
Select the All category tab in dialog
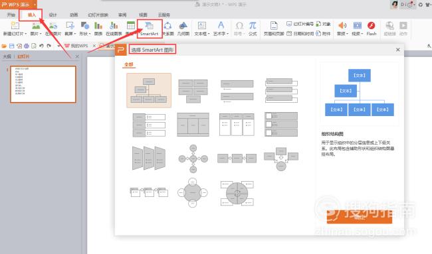129,64
